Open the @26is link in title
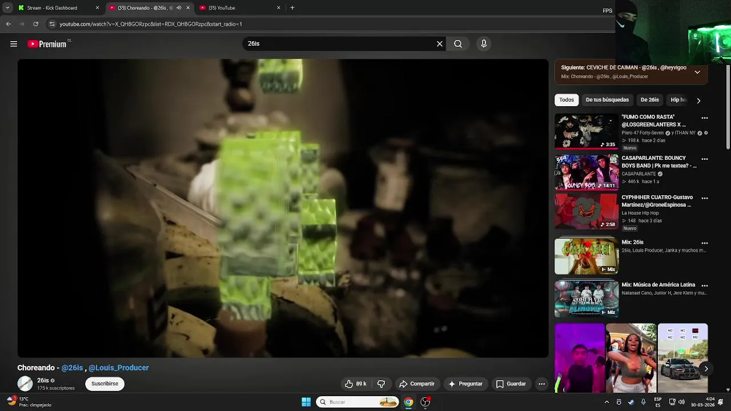 point(72,368)
